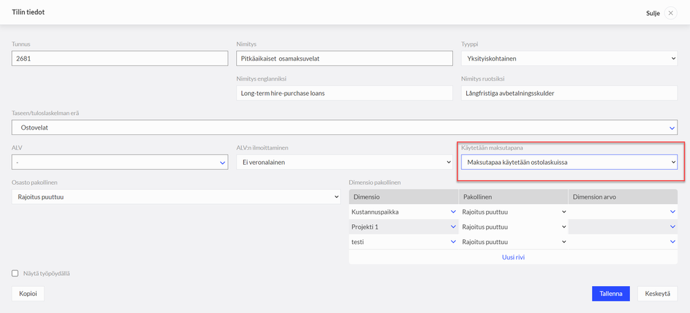Screen dimensions: 690x313
Task: Open the ALV:n ilmoittaminen dropdown
Action: [x=344, y=162]
